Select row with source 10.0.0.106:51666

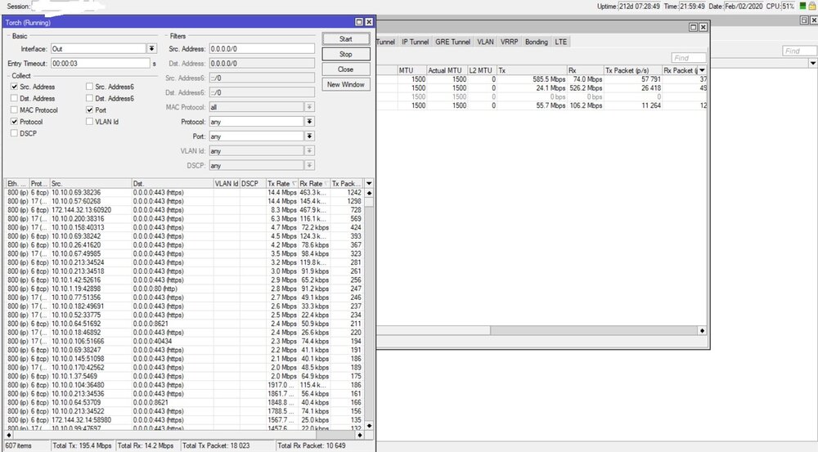184,342
